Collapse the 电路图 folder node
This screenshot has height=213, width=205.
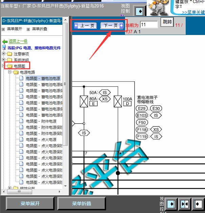(x=3, y=66)
